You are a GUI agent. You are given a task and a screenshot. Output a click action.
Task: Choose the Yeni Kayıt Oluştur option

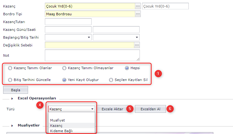pos(64,80)
